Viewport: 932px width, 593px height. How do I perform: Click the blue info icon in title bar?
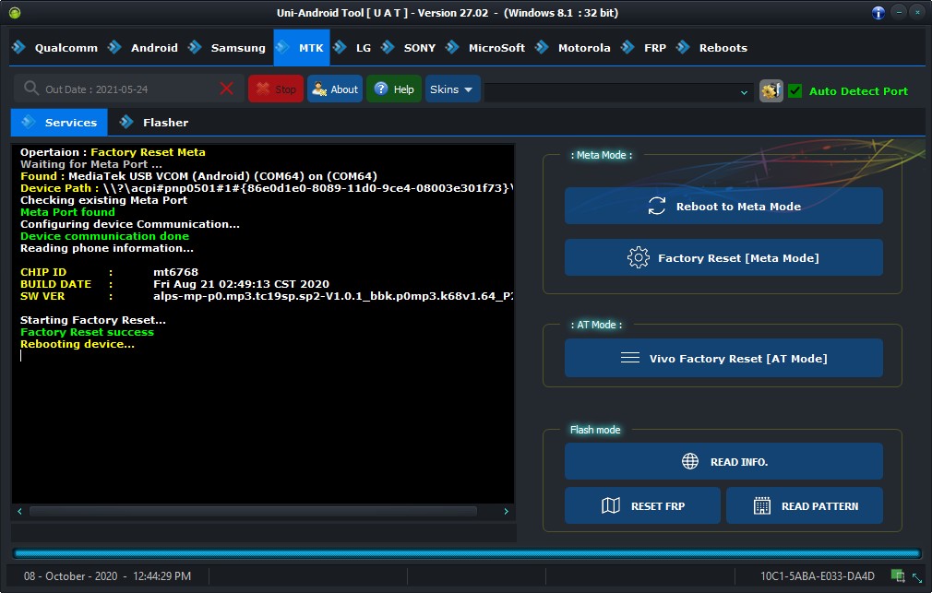pyautogui.click(x=878, y=13)
